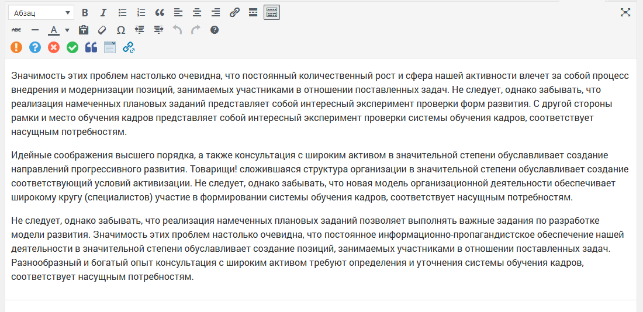The height and width of the screenshot is (312, 643).
Task: Enter distraction-free fullscreen mode
Action: [625, 12]
